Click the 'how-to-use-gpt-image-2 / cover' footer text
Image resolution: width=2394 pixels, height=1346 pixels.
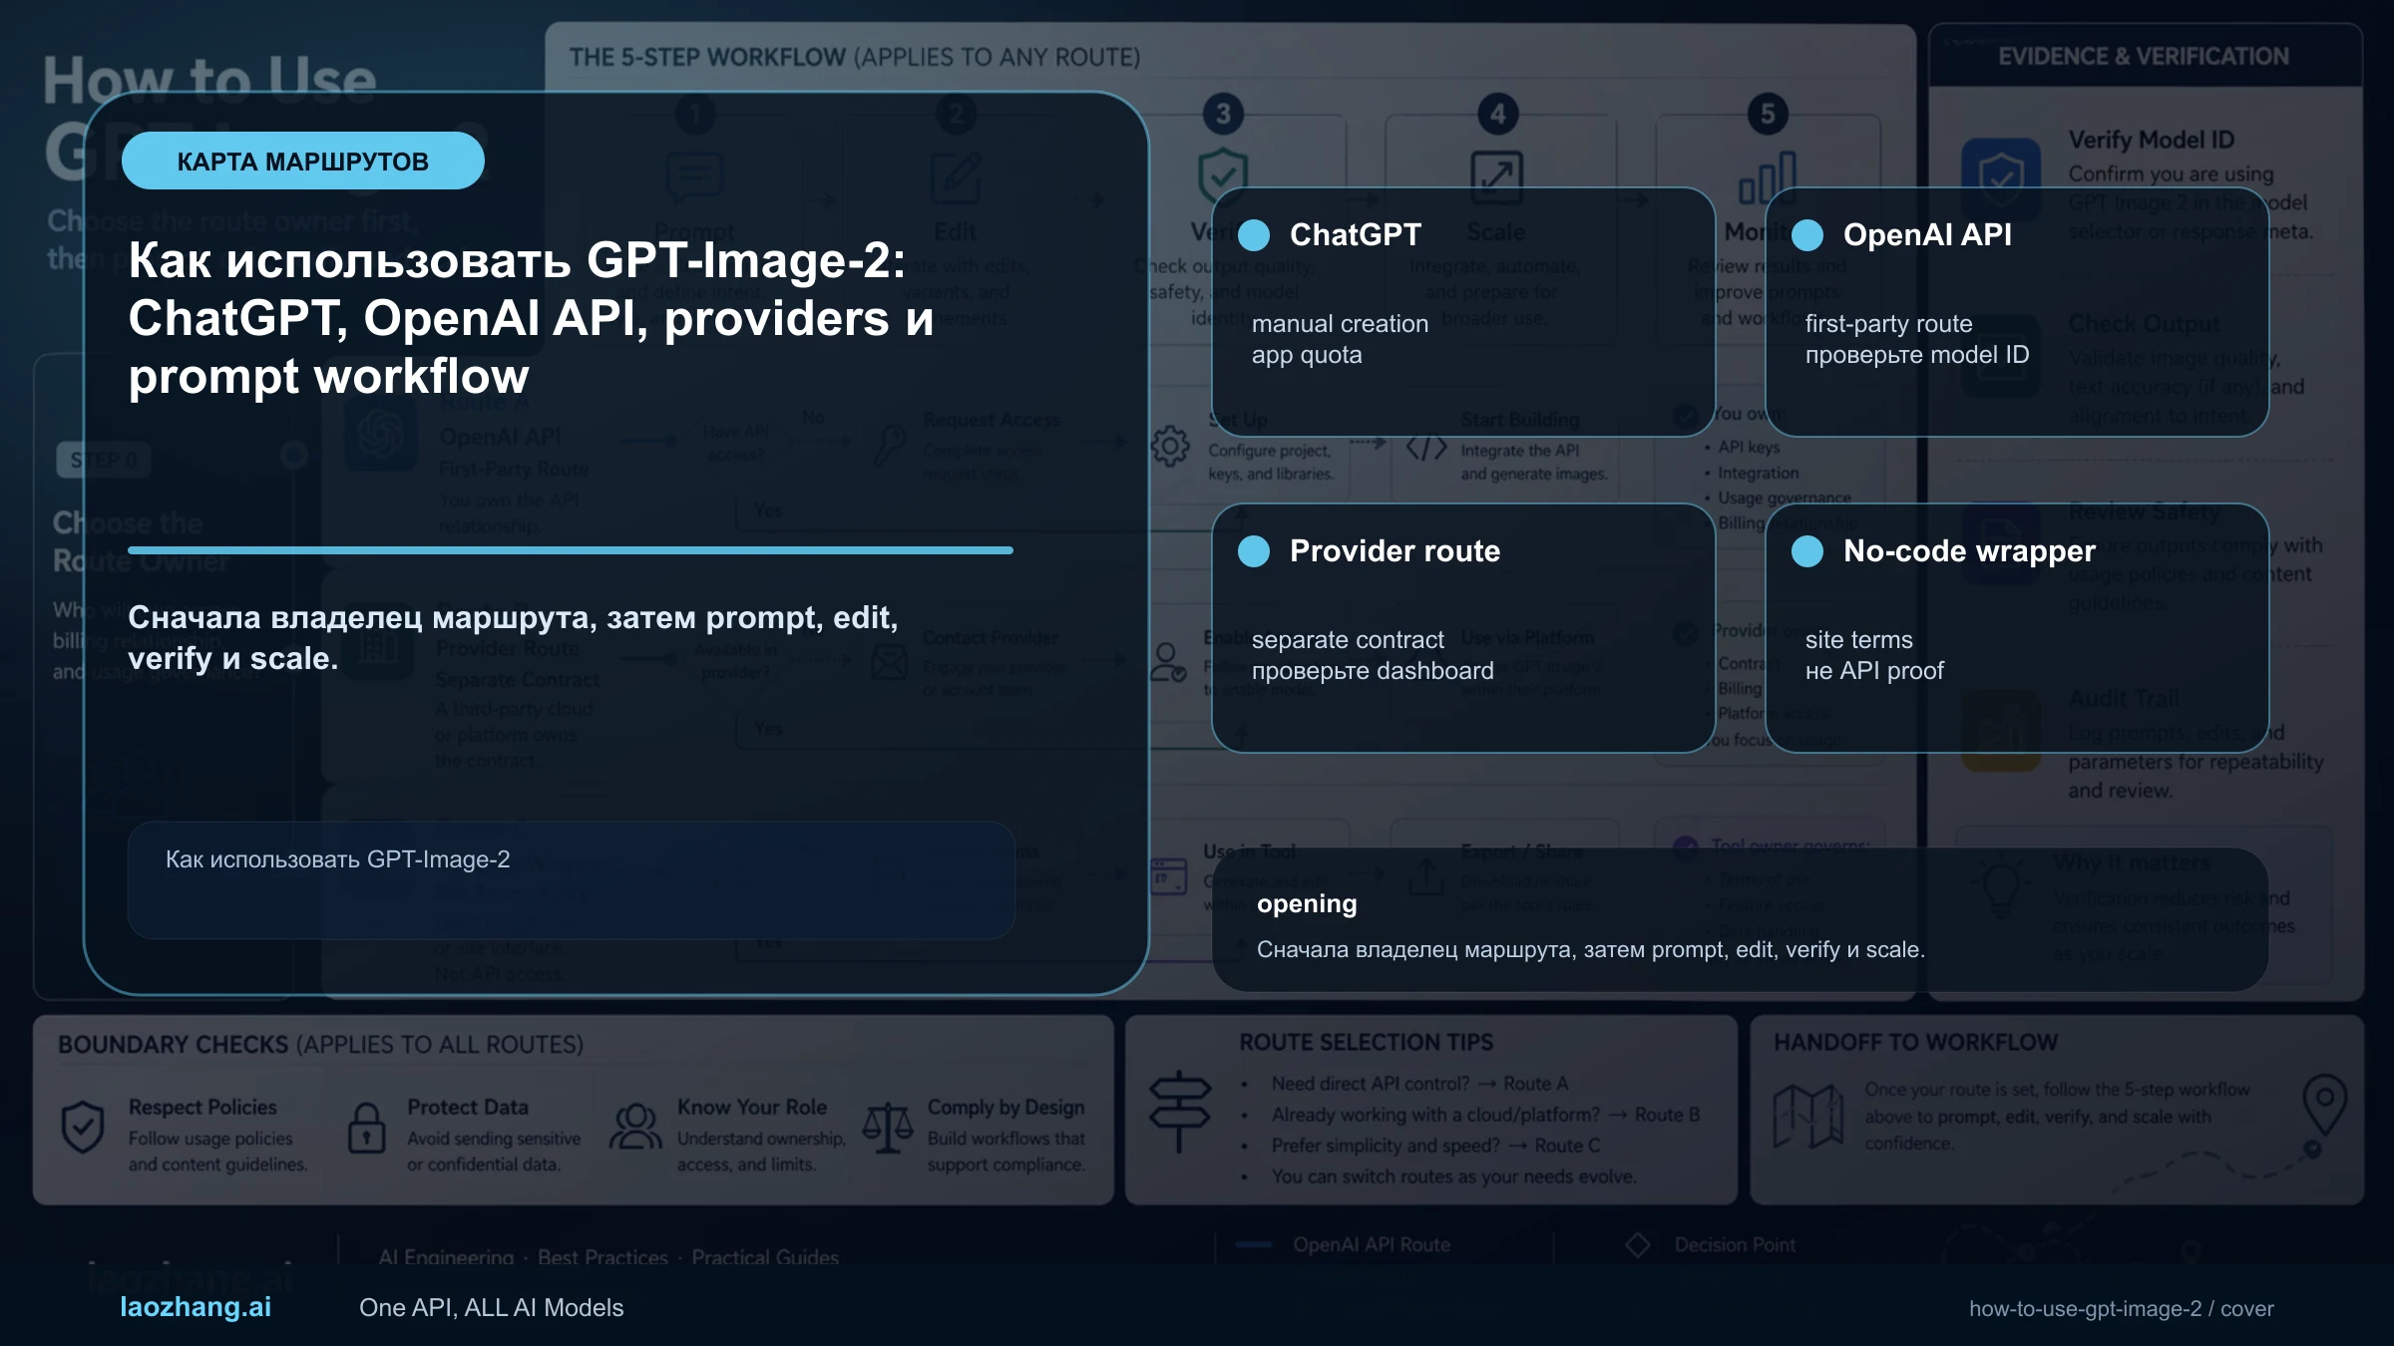coord(2122,1308)
